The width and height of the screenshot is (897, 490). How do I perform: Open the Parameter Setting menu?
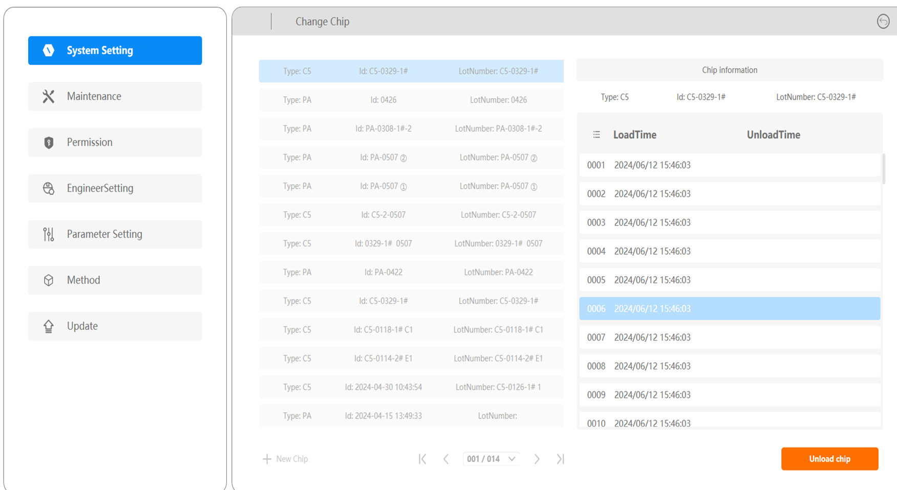(x=115, y=234)
